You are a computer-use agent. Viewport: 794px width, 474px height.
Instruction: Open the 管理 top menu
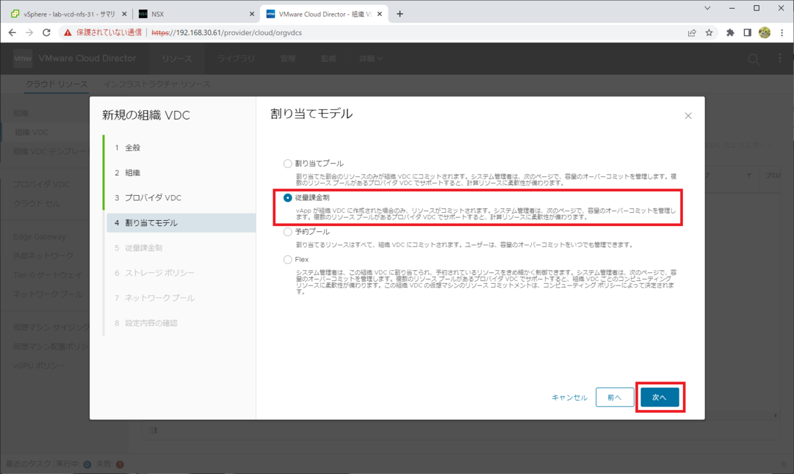click(x=288, y=58)
